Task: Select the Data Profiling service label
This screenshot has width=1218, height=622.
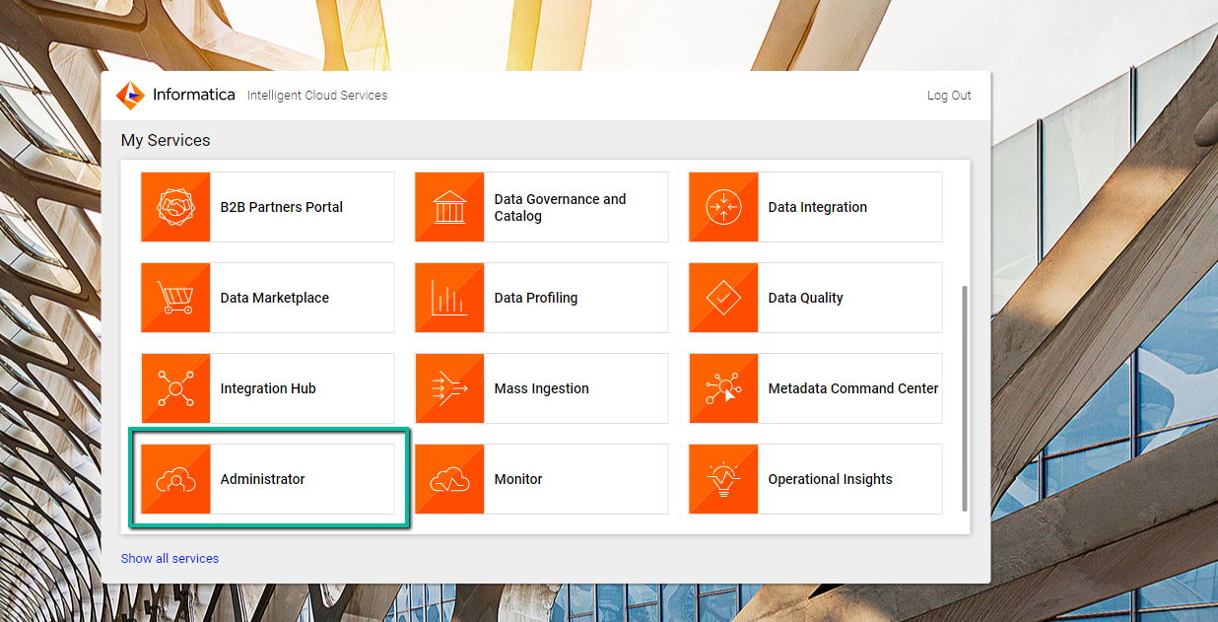Action: tap(535, 298)
